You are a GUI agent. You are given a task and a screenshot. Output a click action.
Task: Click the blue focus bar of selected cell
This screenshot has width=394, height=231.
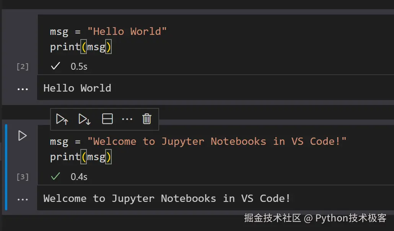coord(6,167)
